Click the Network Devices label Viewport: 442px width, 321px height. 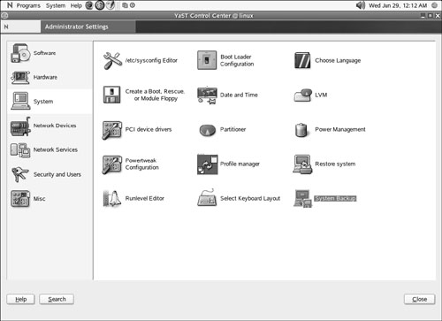tap(55, 126)
